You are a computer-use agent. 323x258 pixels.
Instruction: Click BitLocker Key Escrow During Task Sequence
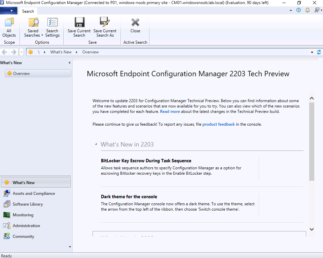coord(146,161)
